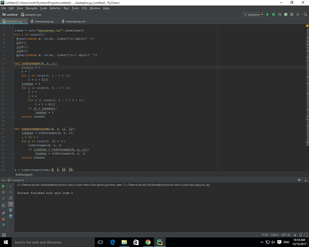The image size is (309, 247).
Task: Open UTF-8 file encoding selector
Action: point(286,234)
